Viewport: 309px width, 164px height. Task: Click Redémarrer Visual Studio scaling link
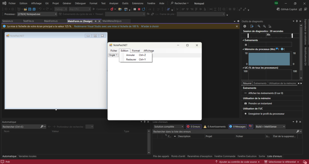pyautogui.click(x=106, y=26)
